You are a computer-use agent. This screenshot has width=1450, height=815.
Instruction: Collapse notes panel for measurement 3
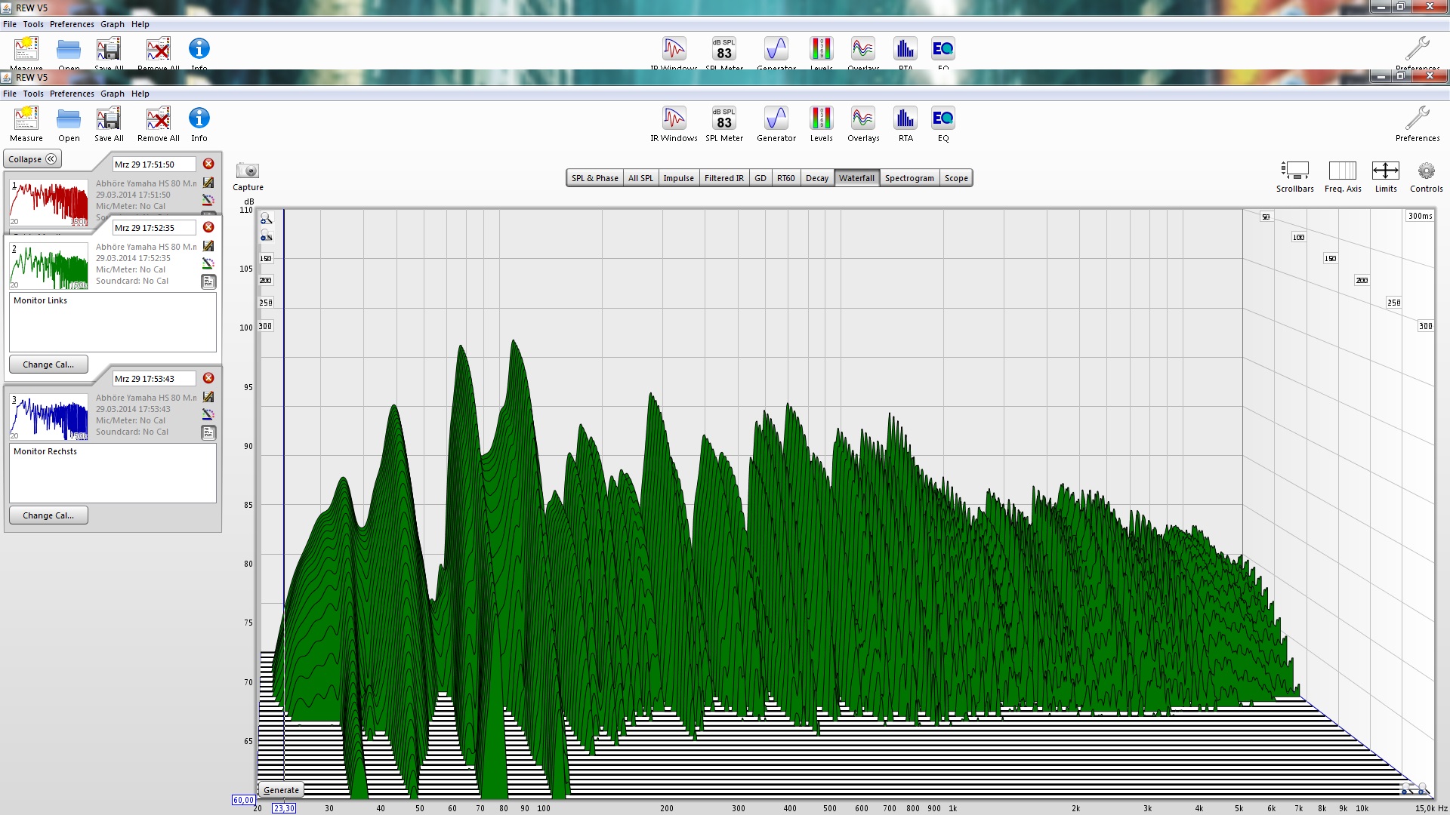tap(208, 432)
